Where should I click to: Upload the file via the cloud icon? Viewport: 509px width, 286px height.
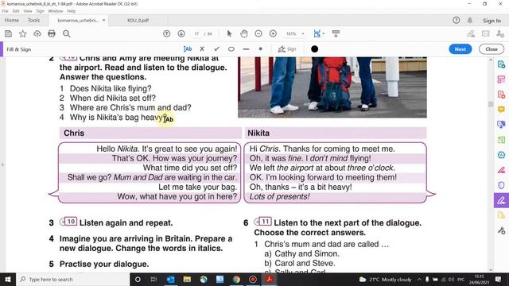click(37, 33)
